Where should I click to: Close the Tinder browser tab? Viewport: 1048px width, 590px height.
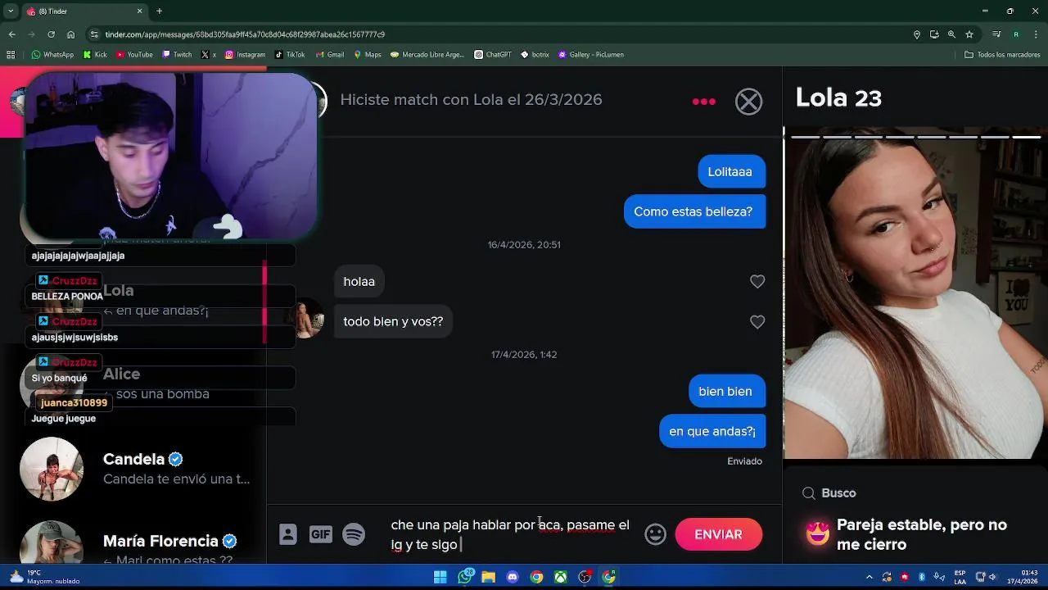(x=139, y=11)
